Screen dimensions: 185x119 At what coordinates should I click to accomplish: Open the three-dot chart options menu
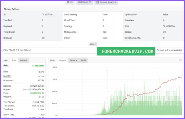tap(180, 60)
